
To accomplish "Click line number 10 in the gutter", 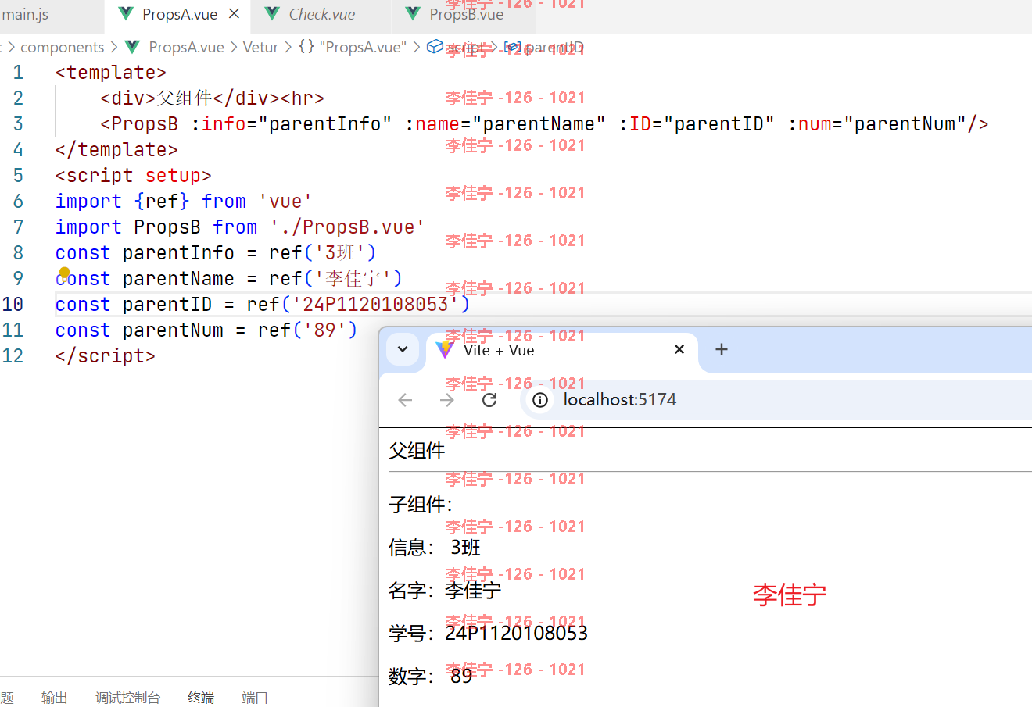I will pyautogui.click(x=13, y=305).
